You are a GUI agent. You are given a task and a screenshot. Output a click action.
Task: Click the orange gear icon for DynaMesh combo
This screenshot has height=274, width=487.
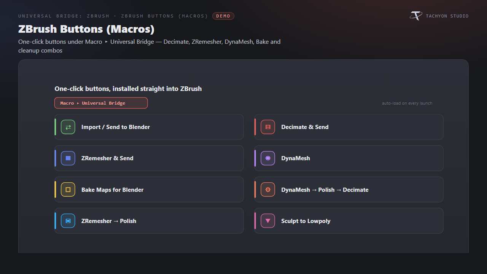tap(268, 190)
